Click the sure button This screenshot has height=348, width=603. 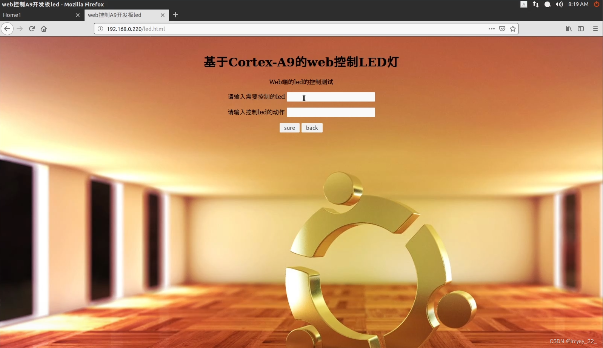[x=289, y=128]
